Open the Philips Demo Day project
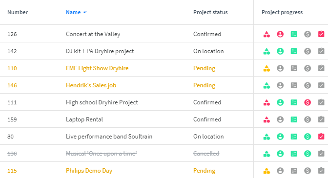The width and height of the screenshot is (328, 178). tap(89, 171)
